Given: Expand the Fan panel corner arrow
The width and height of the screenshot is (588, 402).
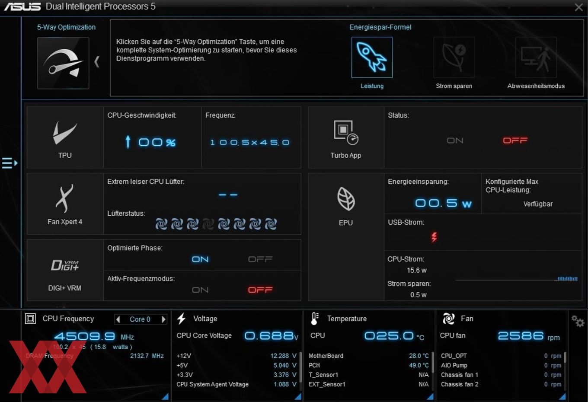Looking at the screenshot, I should (562, 396).
